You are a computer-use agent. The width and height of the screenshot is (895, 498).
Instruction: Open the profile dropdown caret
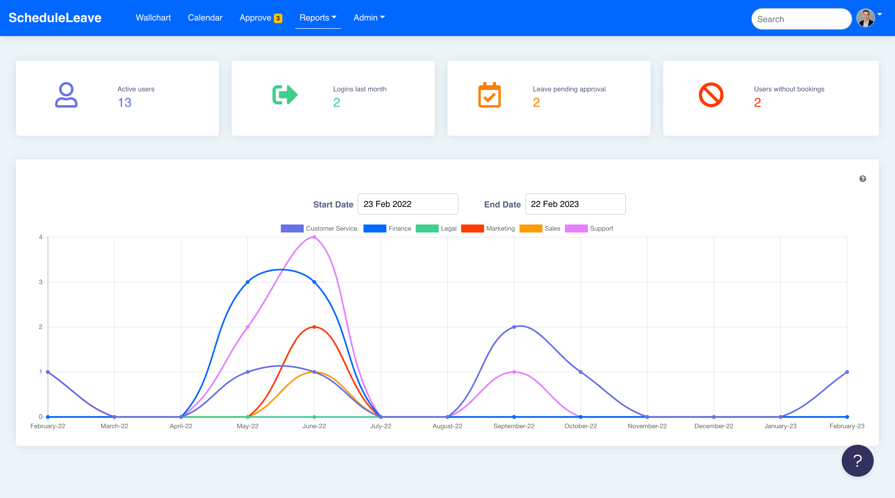pyautogui.click(x=880, y=15)
